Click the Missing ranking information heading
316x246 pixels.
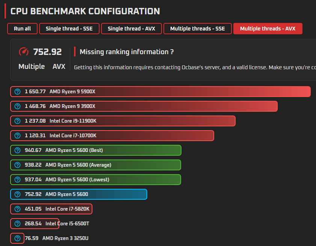[127, 52]
